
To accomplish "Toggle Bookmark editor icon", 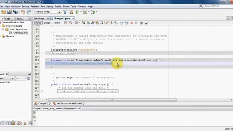I will [x=116, y=23].
